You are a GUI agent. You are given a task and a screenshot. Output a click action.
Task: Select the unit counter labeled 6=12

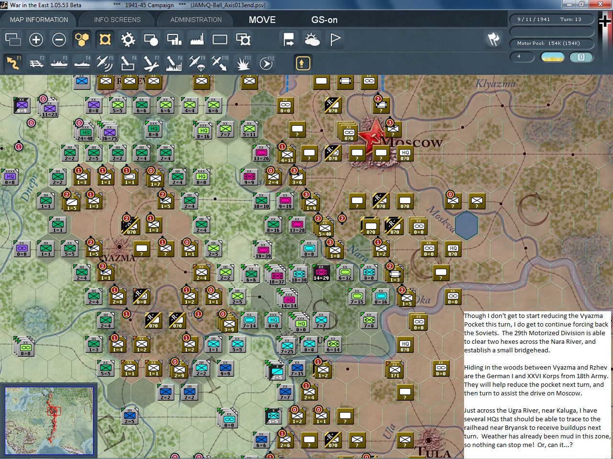pos(345,273)
